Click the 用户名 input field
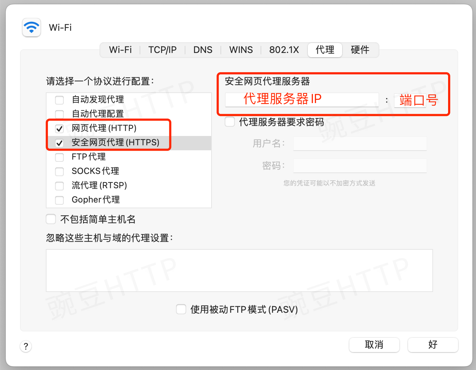The image size is (476, 370). coord(360,143)
